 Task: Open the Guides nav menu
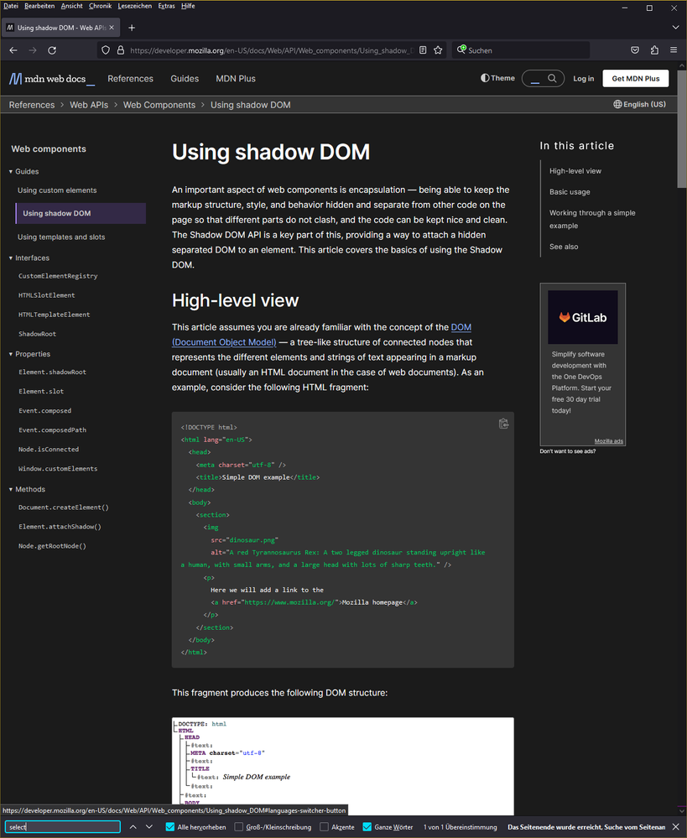tap(185, 79)
